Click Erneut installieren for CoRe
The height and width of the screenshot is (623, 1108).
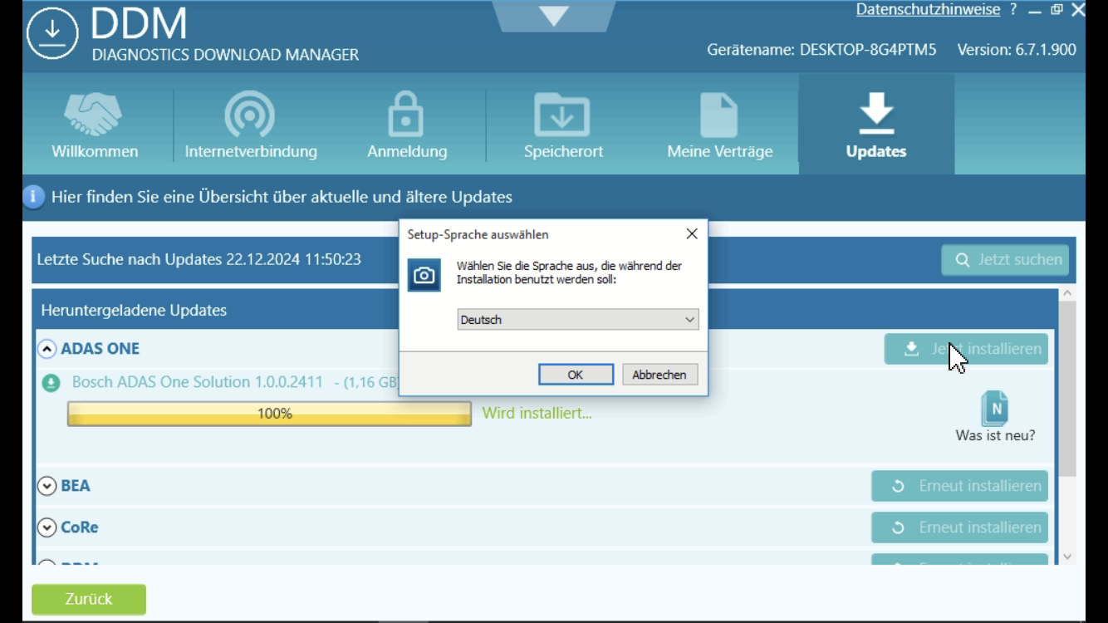(x=959, y=527)
